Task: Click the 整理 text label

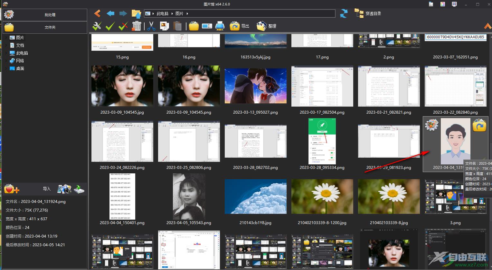Action: pos(272,26)
